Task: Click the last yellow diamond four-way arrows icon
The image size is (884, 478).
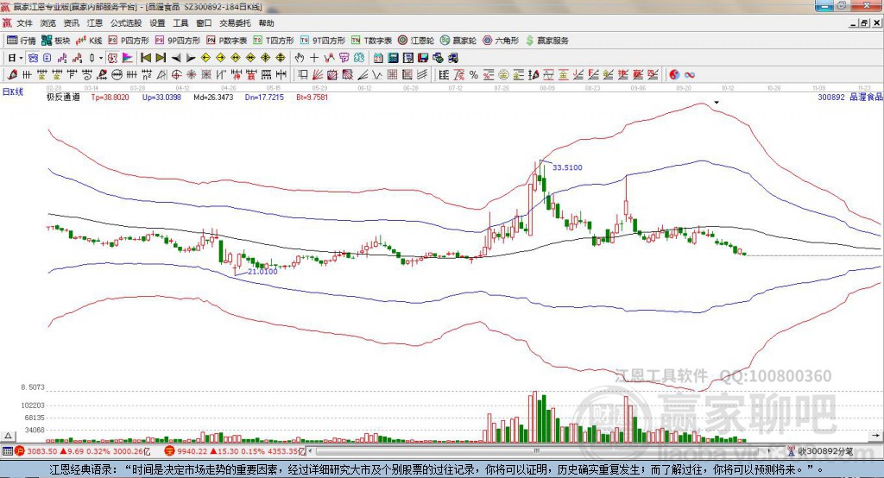Action: coord(281,58)
